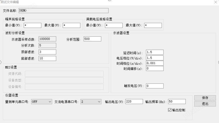Click the 满载电压规格 最小值 input field
The image size is (219, 123).
click(114, 25)
